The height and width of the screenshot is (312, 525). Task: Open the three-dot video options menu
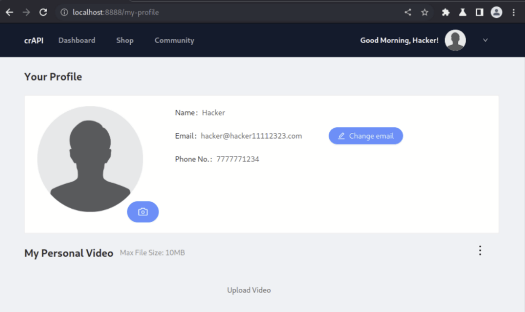pos(480,250)
